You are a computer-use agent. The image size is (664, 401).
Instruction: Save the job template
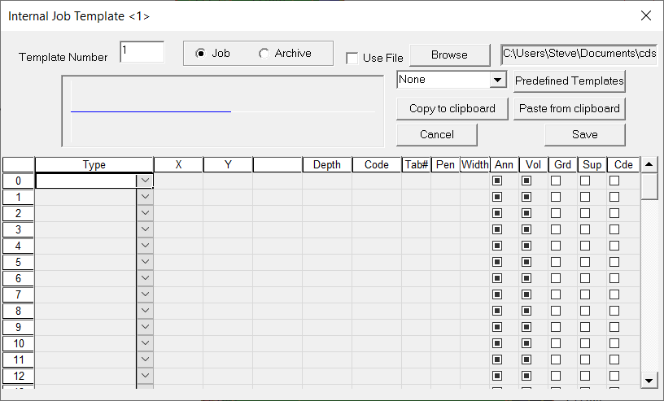point(584,134)
